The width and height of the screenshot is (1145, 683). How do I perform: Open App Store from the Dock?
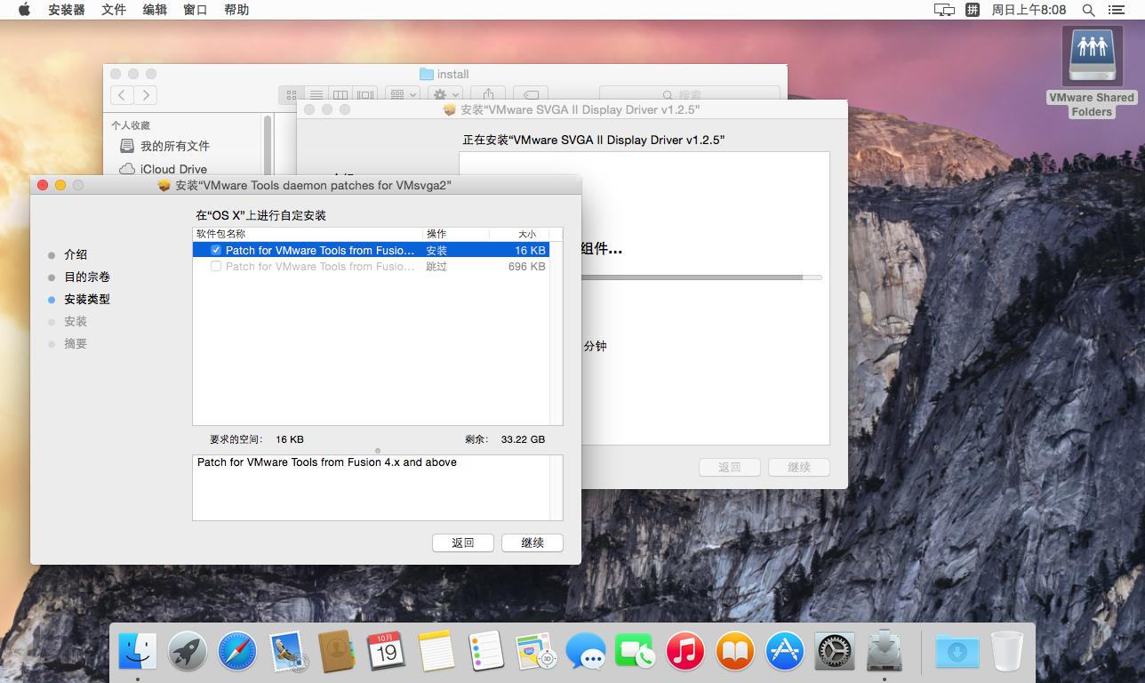tap(785, 652)
